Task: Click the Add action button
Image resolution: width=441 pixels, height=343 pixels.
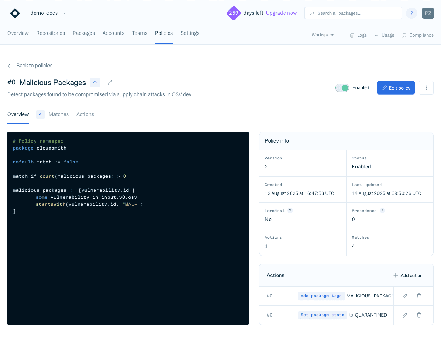Action: 408,275
